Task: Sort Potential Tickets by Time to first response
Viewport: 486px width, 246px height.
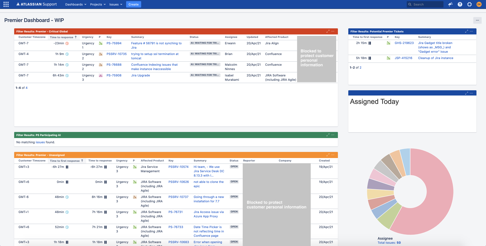Action: pos(367,37)
